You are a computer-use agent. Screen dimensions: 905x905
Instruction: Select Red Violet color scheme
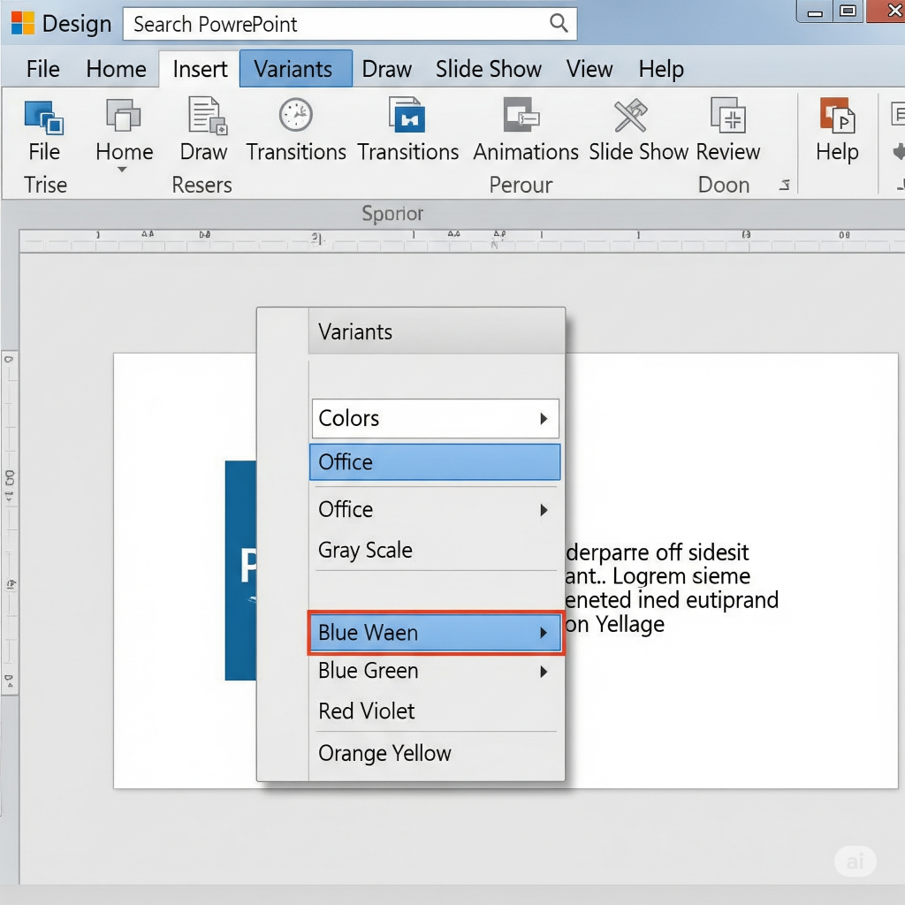(366, 711)
